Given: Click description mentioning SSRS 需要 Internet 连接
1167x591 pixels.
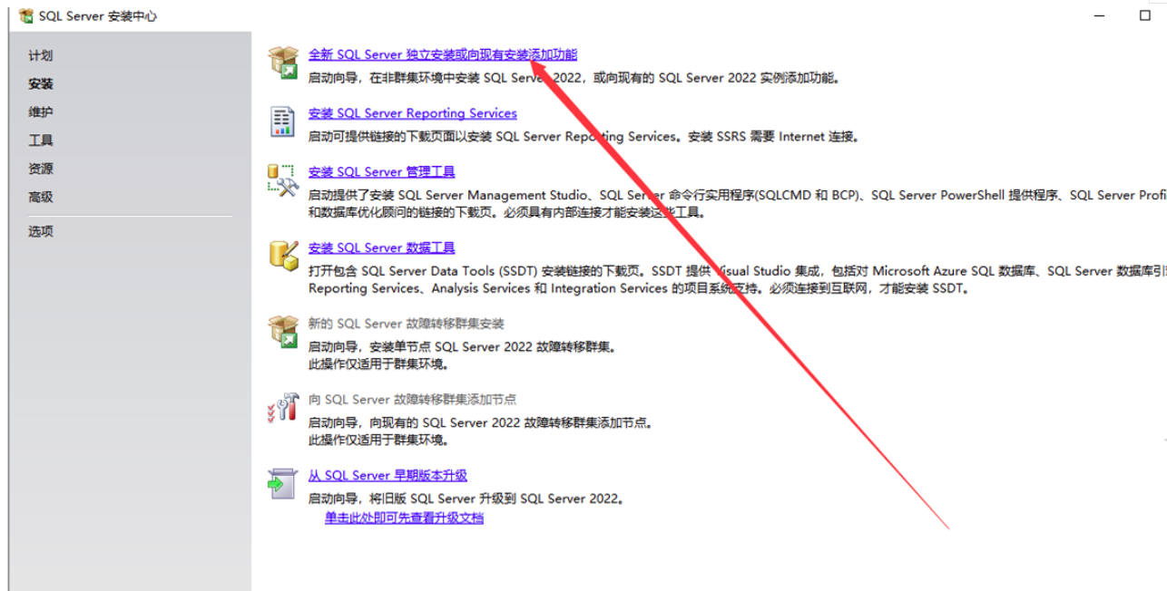Looking at the screenshot, I should tap(583, 137).
